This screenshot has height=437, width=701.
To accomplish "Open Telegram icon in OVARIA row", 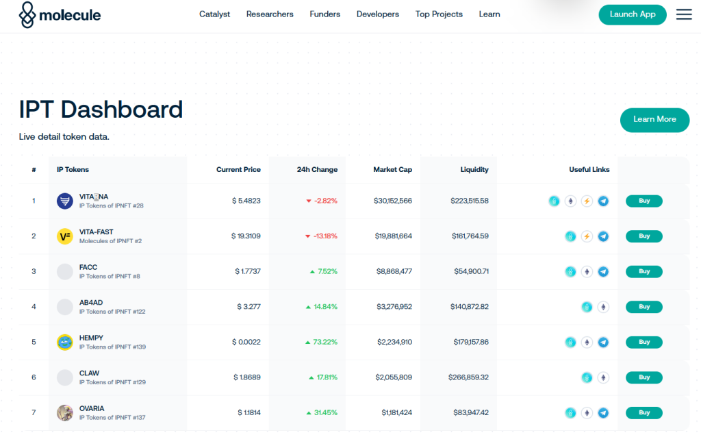I will [x=603, y=413].
